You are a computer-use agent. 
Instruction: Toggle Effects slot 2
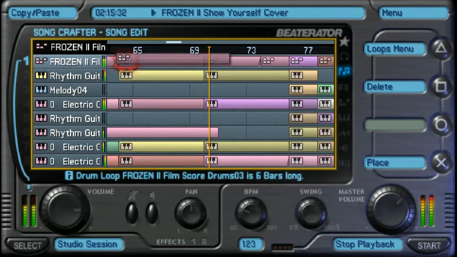[204, 242]
